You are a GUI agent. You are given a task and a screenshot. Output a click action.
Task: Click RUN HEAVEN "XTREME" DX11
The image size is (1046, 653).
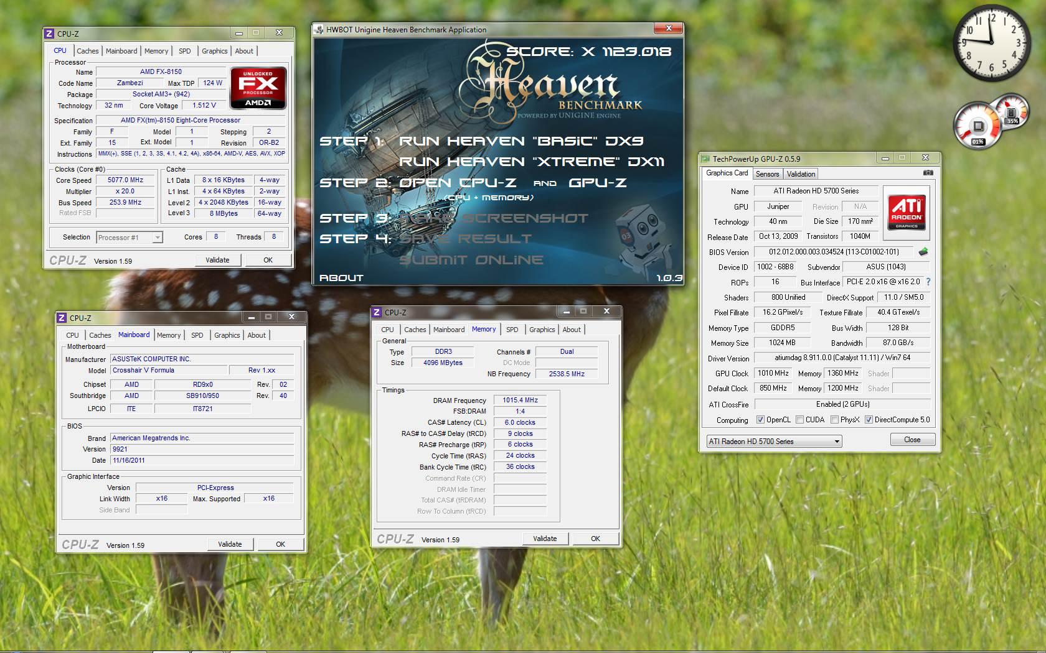[532, 162]
